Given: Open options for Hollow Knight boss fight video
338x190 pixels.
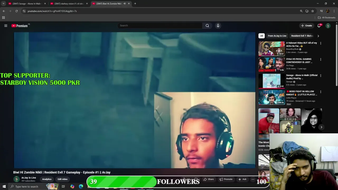Looking at the screenshot, I should pos(321,92).
